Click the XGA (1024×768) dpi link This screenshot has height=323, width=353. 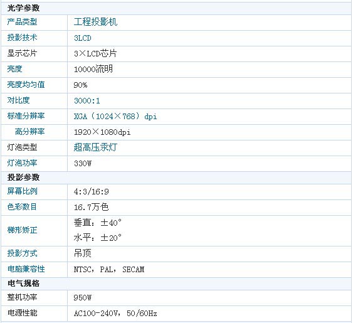[x=115, y=117]
